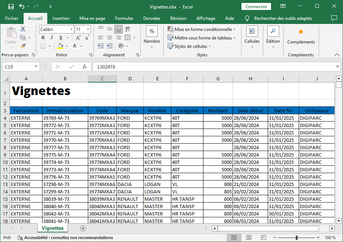Open Mettre sous forme de tableau menu
Viewport: 343px width, 242px height.
[x=202, y=38]
